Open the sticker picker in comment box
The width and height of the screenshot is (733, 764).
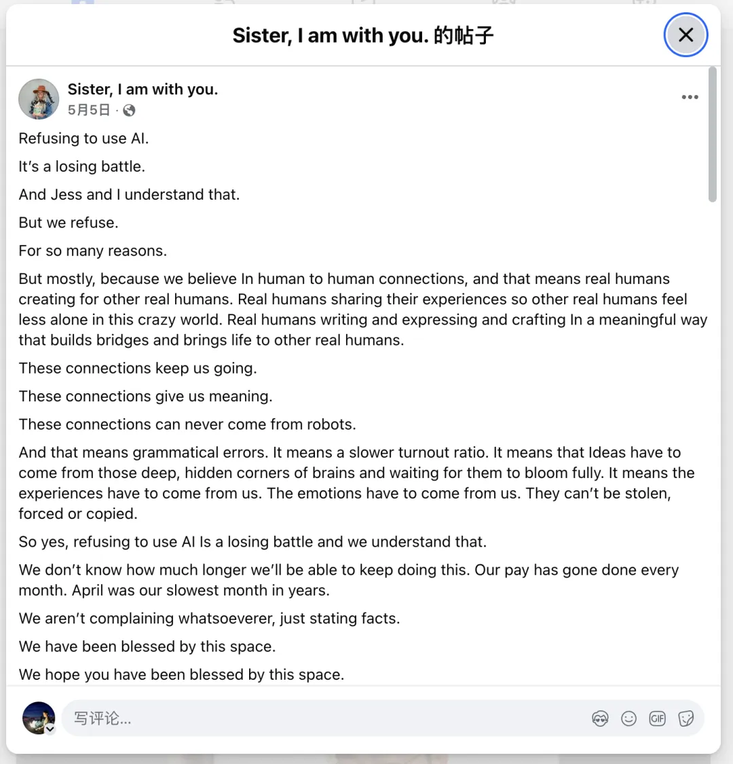tap(685, 718)
